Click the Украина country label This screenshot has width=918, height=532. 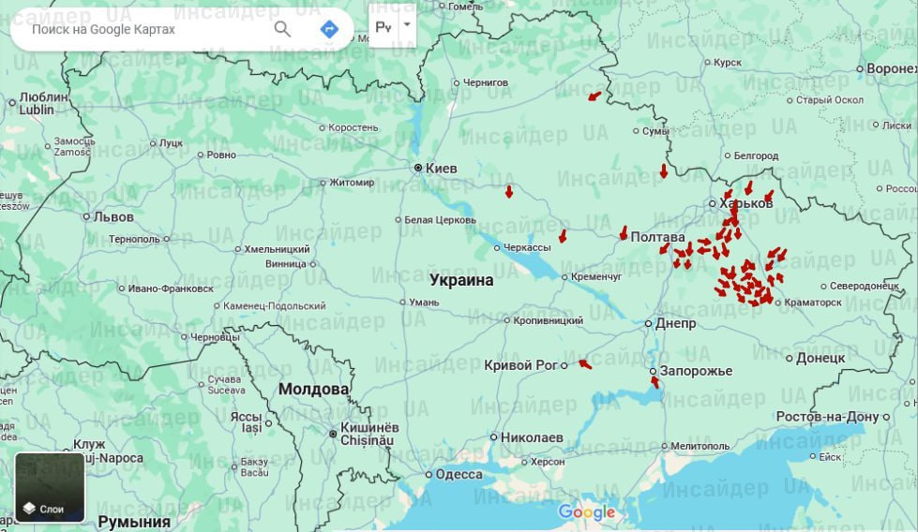pyautogui.click(x=461, y=280)
